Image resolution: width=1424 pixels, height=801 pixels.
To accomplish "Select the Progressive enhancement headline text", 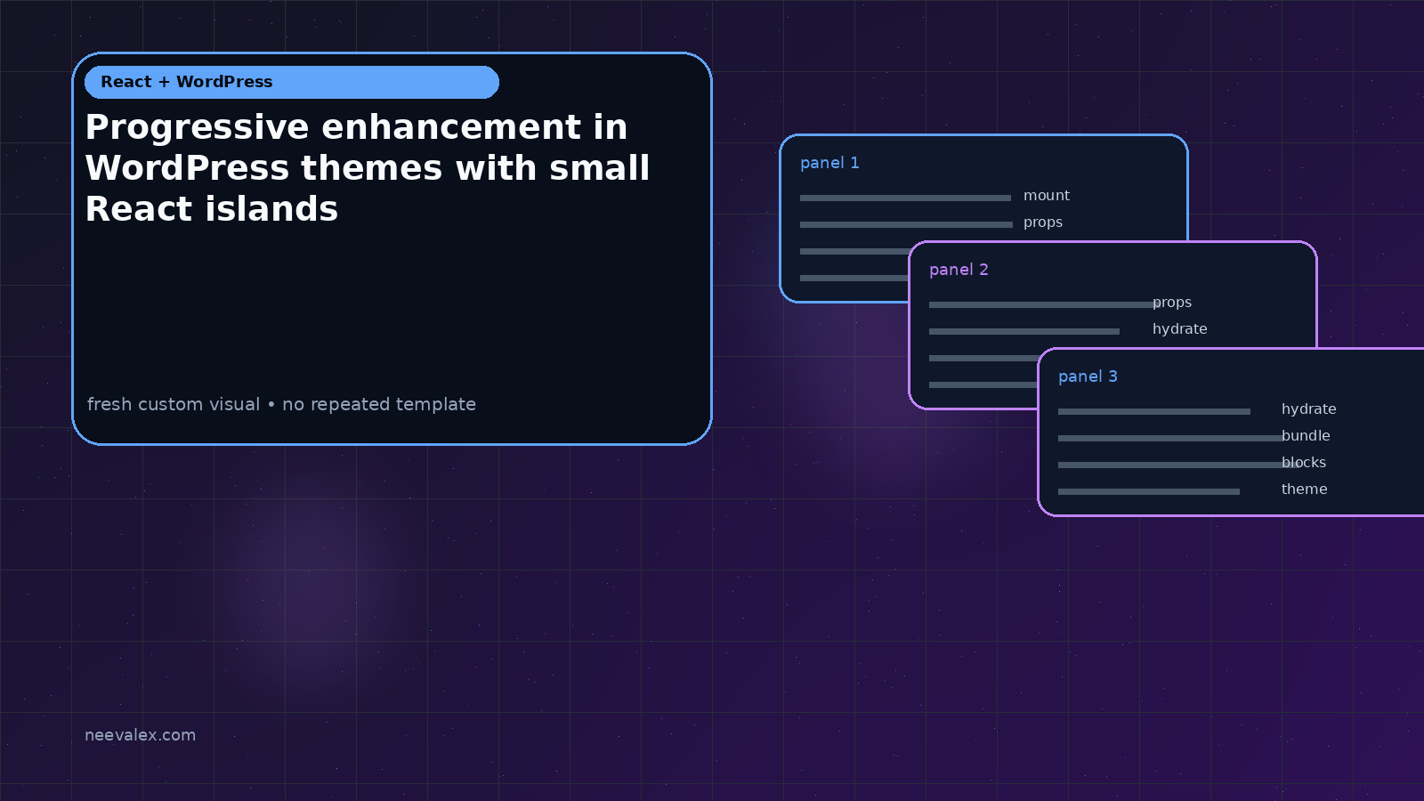I will point(368,168).
